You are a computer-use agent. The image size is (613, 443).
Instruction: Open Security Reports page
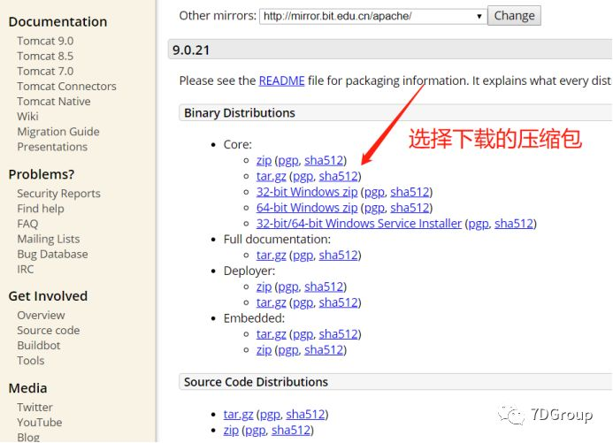coord(58,194)
